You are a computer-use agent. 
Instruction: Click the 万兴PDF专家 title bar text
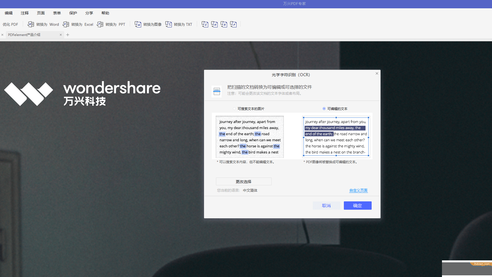pos(294,4)
